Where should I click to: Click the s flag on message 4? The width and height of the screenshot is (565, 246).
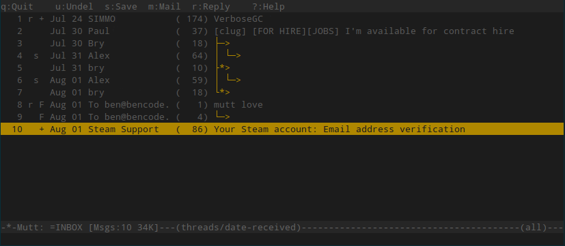(x=36, y=56)
